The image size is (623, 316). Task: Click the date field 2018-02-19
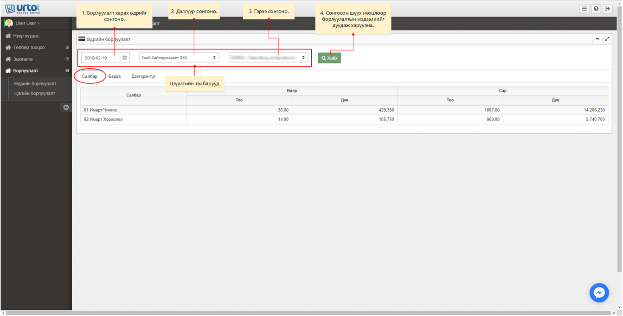click(101, 58)
